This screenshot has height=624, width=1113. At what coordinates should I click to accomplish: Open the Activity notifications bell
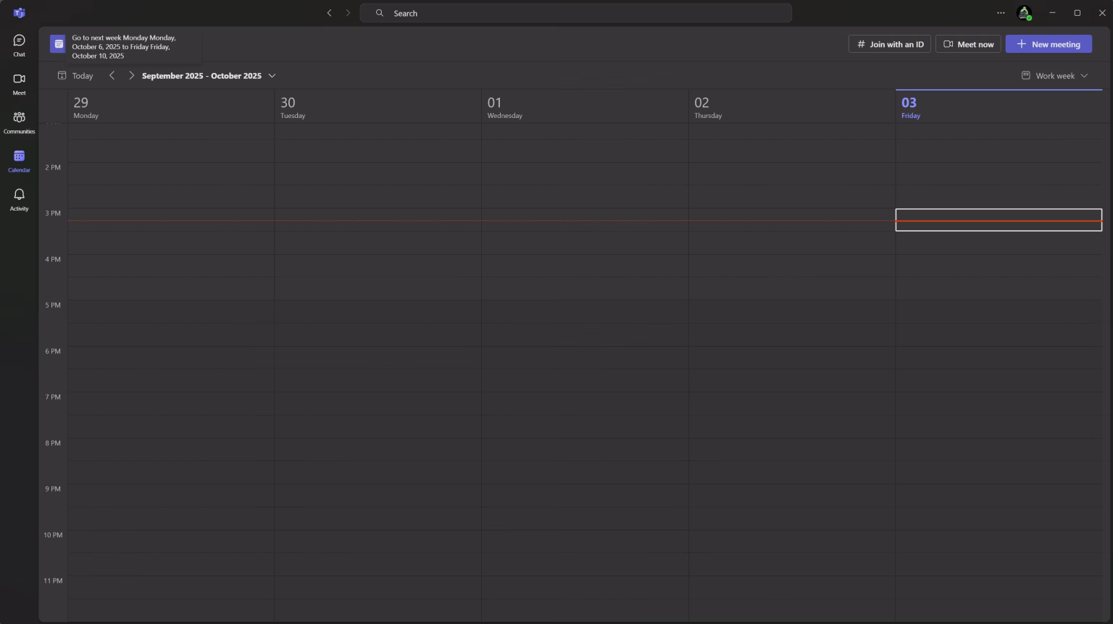tap(19, 199)
